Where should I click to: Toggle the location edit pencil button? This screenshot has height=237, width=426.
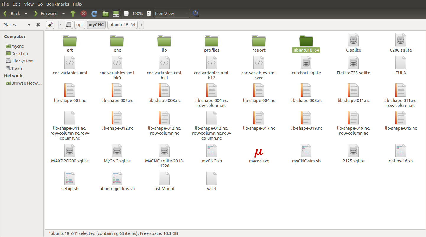50,25
